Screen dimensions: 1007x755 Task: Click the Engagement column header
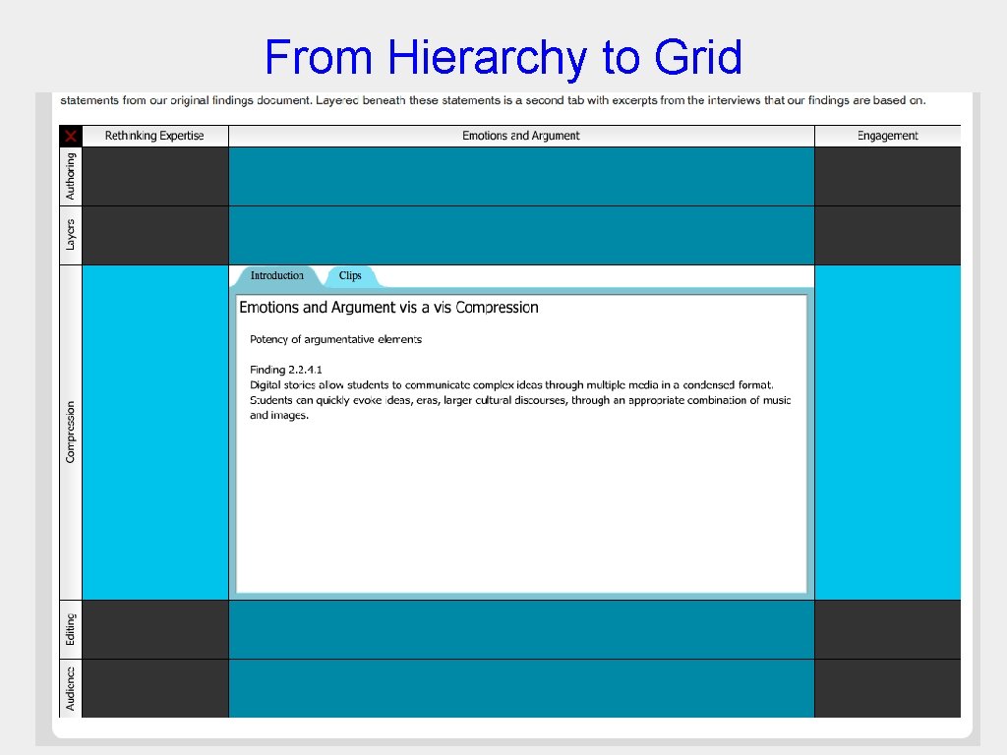click(888, 136)
